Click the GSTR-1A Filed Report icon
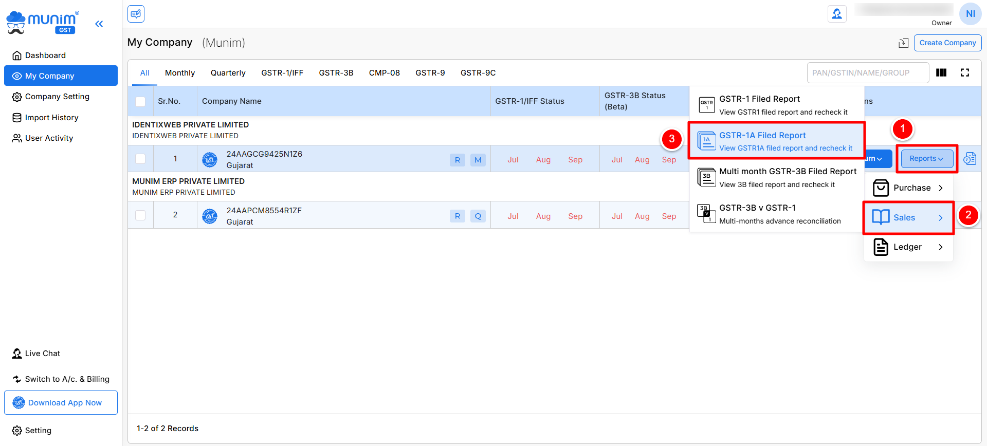The image size is (987, 446). (x=707, y=141)
